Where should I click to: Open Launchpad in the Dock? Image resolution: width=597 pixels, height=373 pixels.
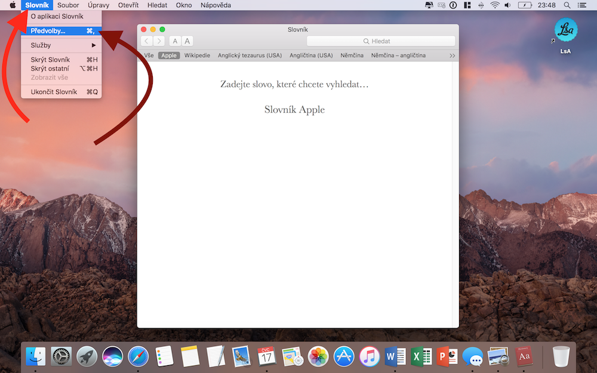point(87,357)
